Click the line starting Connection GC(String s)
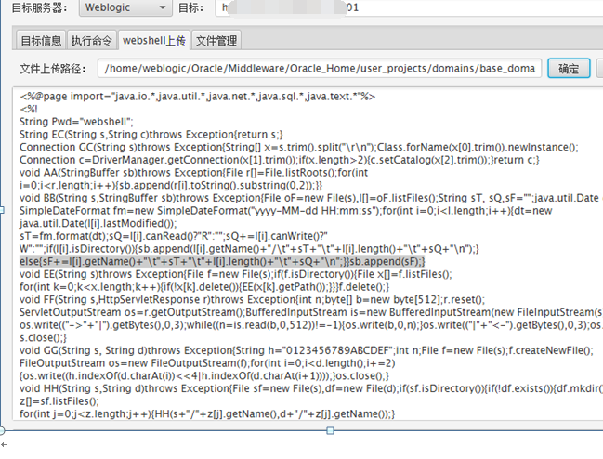603x459 pixels. (x=299, y=147)
